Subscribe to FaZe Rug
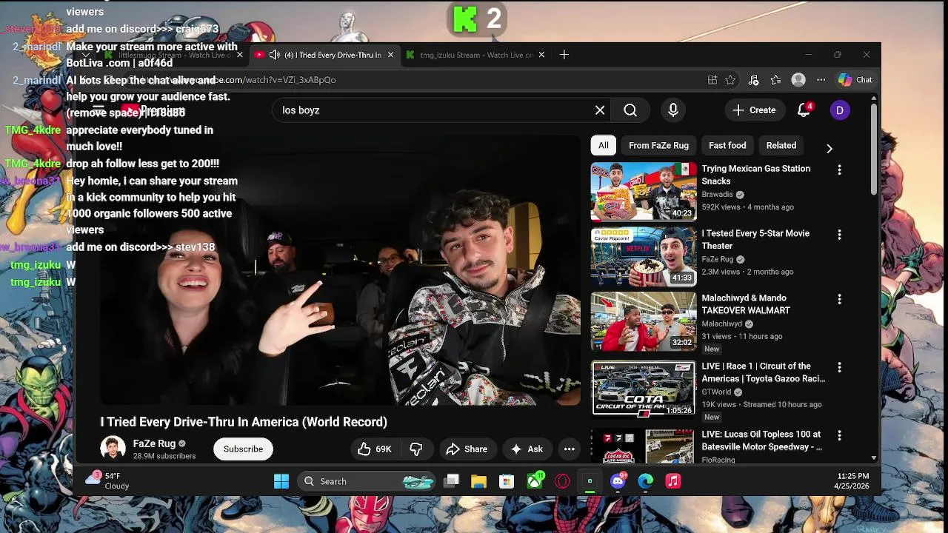Viewport: 948px width, 533px height. coord(243,449)
